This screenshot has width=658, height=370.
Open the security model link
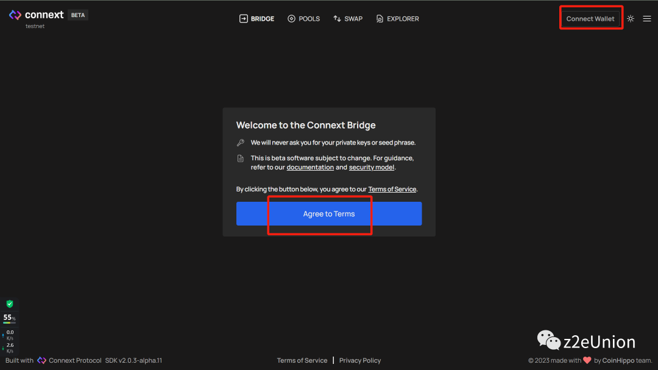click(x=372, y=168)
